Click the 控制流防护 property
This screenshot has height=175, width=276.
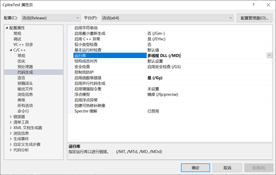84,72
